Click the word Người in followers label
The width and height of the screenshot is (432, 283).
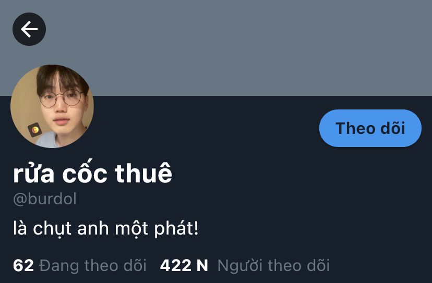pos(240,266)
